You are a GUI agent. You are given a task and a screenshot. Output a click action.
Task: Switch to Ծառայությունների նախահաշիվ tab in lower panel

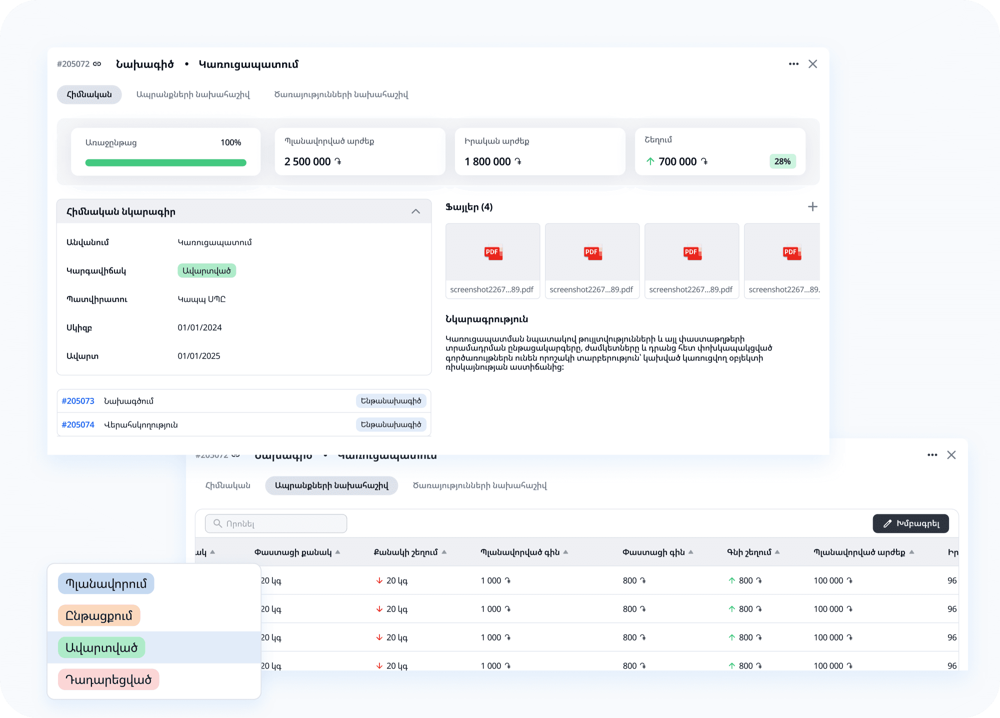[479, 485]
